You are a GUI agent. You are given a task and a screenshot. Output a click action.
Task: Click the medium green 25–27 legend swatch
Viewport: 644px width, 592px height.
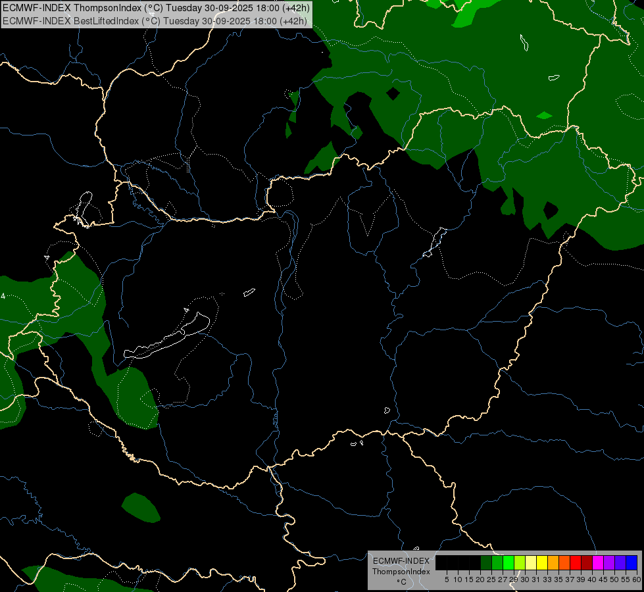point(497,562)
